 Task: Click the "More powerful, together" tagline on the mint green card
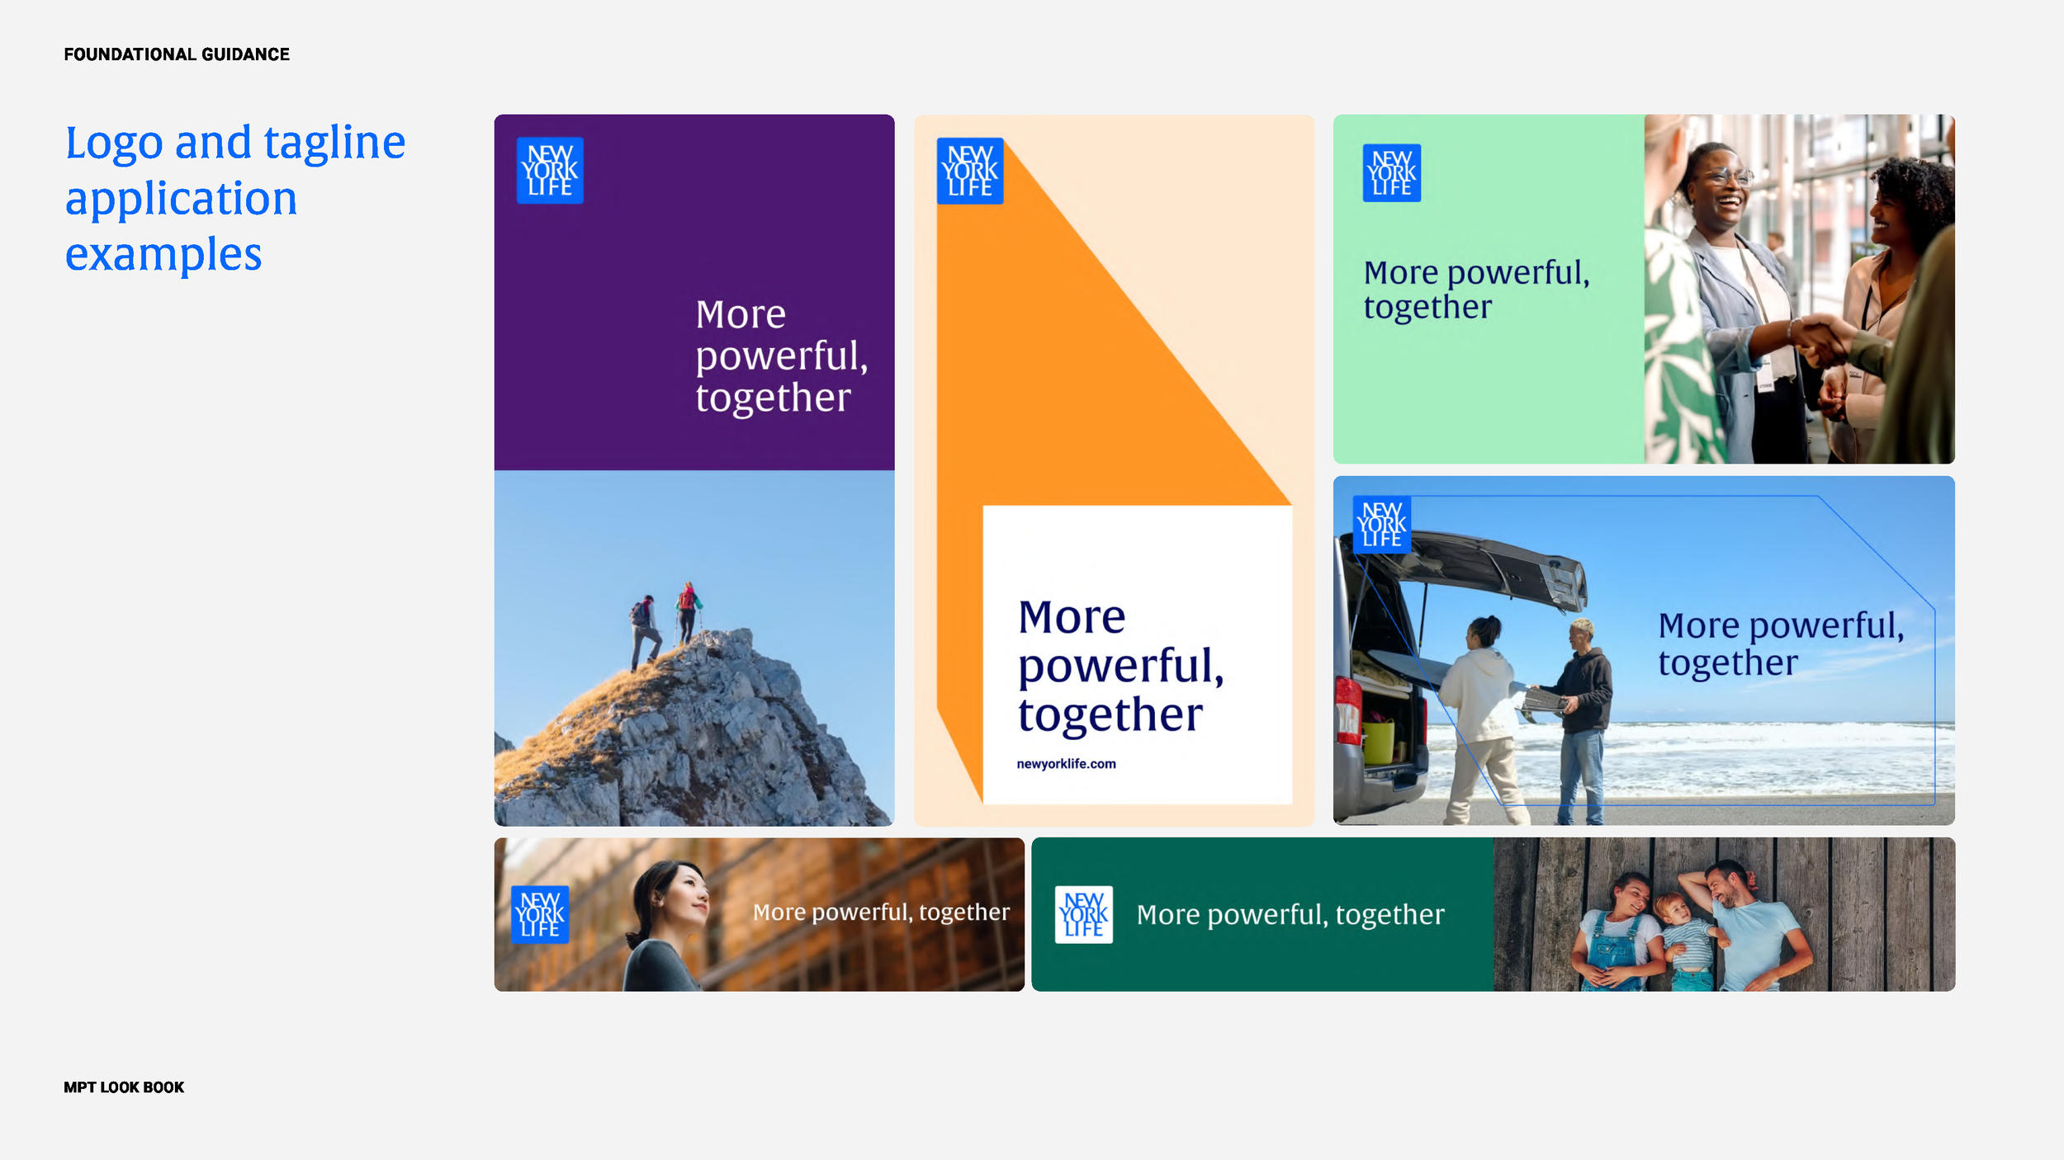(1476, 290)
